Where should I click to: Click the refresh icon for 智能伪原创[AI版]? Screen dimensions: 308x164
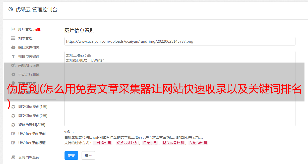(x=13, y=125)
